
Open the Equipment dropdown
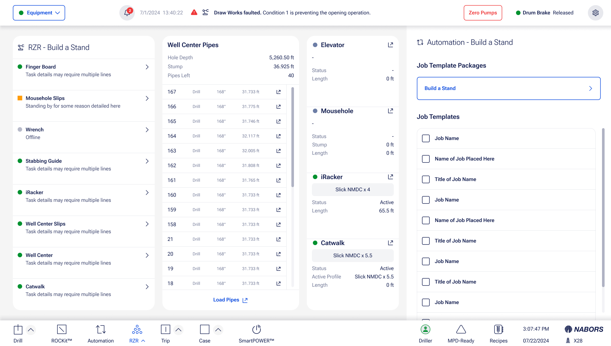pos(39,13)
